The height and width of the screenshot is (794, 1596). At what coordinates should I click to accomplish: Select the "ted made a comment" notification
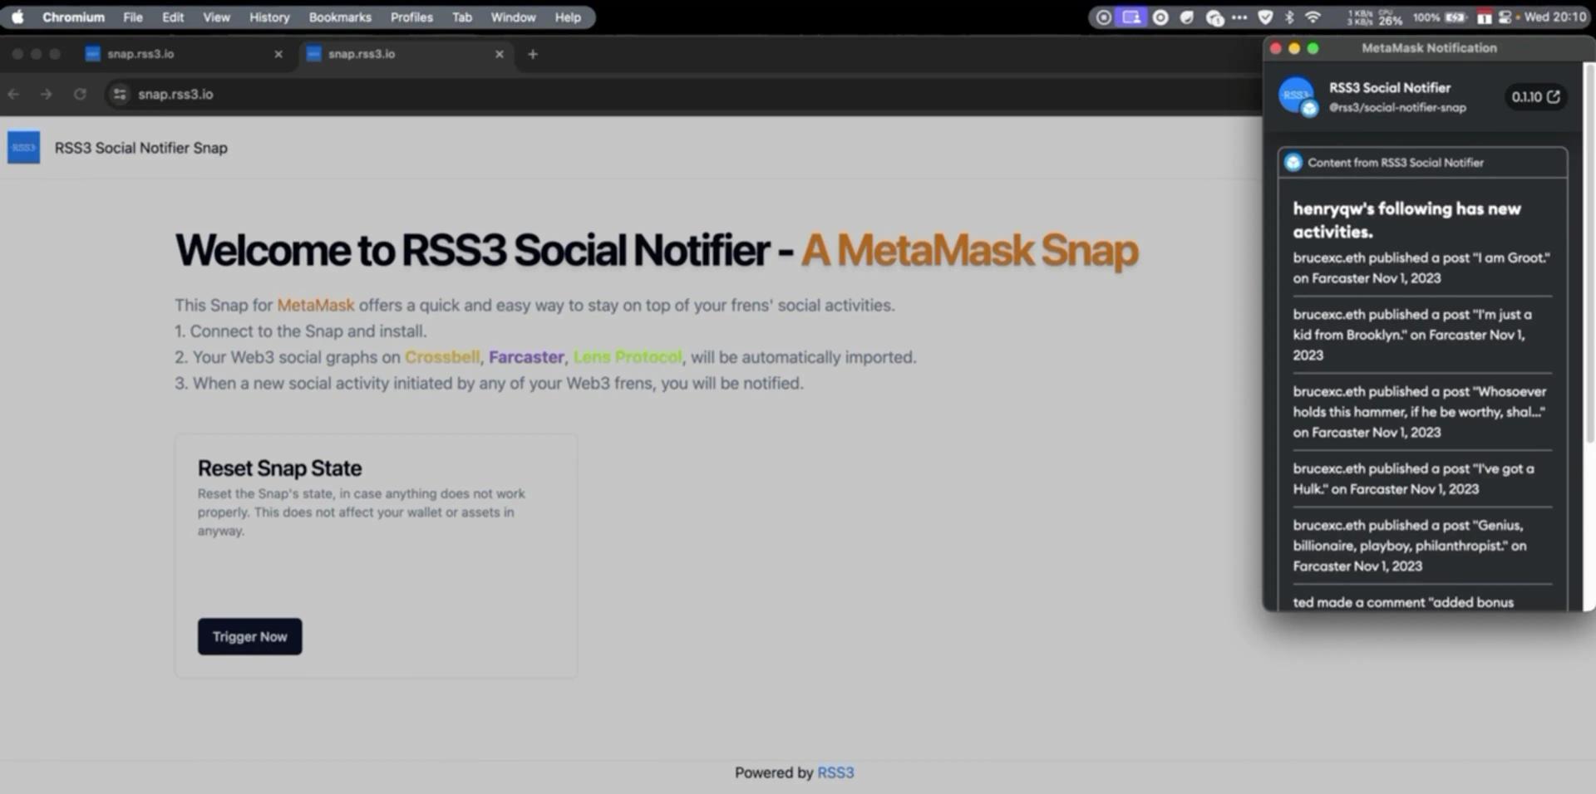tap(1403, 602)
